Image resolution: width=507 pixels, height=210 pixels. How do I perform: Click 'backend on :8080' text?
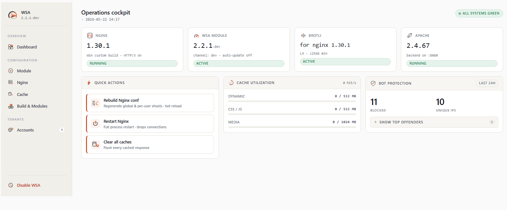pos(422,55)
